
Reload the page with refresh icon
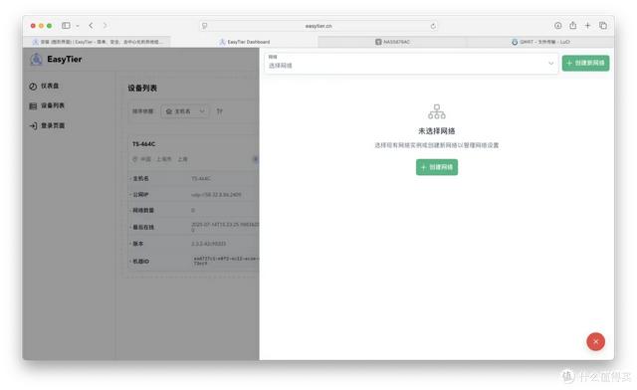[x=433, y=26]
